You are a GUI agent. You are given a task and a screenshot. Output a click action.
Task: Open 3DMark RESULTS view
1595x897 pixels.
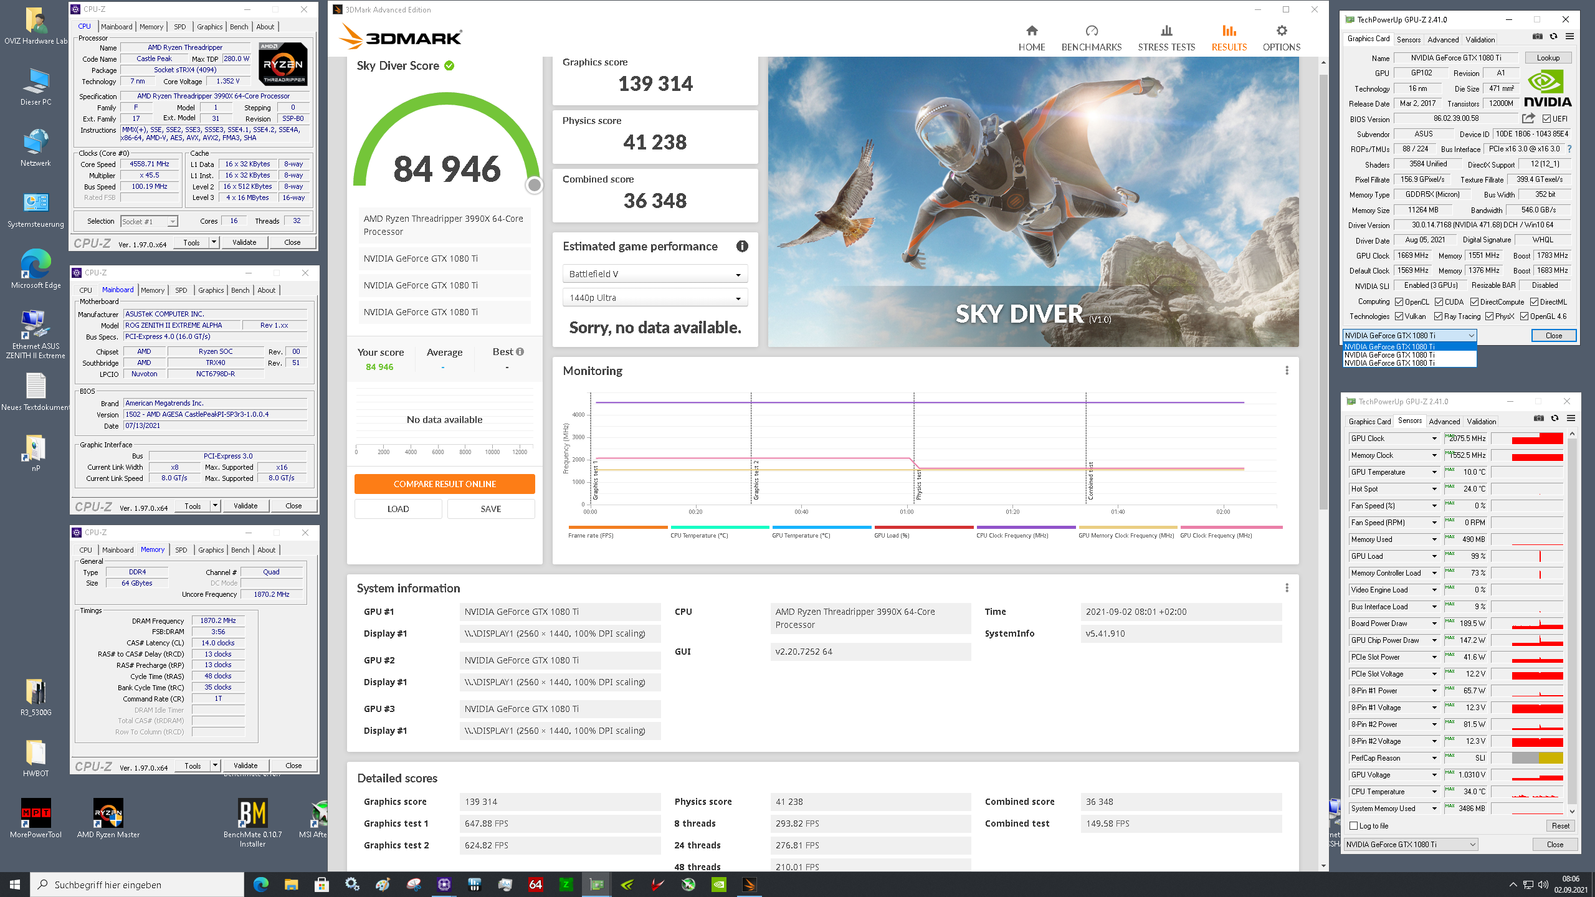tap(1229, 38)
